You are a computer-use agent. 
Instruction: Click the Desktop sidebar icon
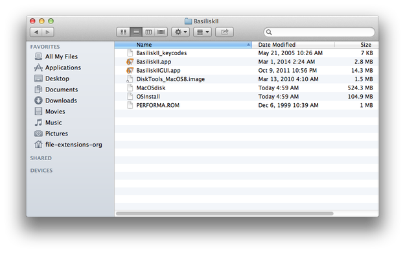point(38,78)
